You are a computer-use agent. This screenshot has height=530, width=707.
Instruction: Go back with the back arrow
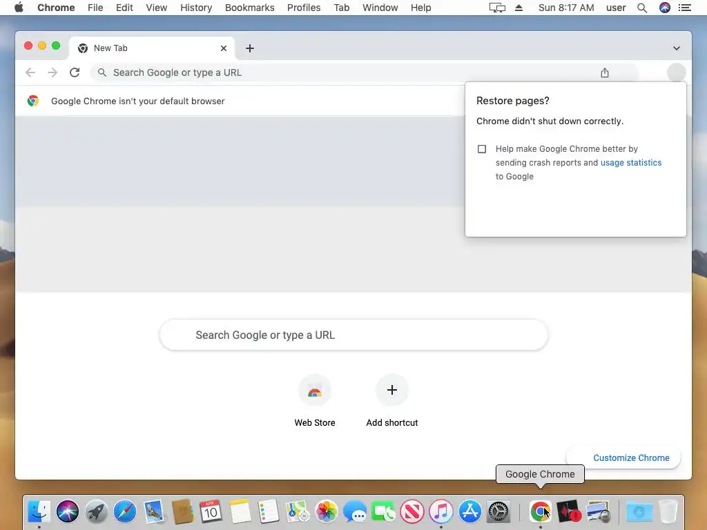(x=30, y=72)
